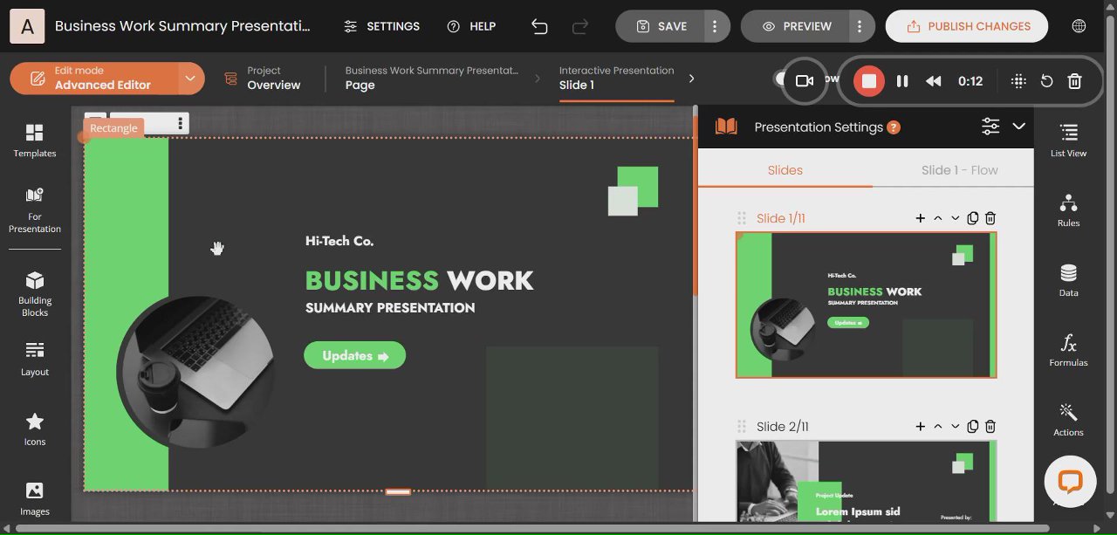
Task: Select the Slide 2/11 thumbnail
Action: (x=866, y=481)
